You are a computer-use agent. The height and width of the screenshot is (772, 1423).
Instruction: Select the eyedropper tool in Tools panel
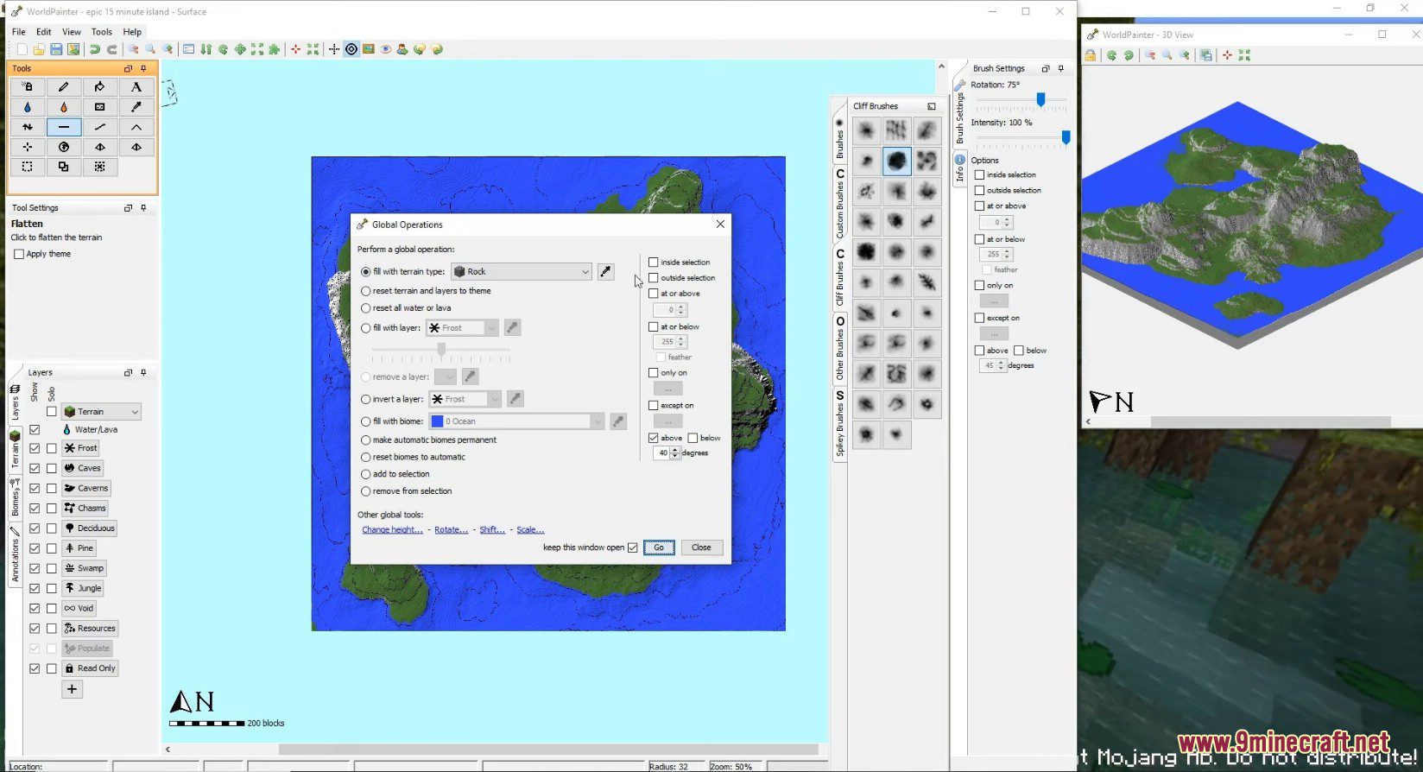pos(136,107)
